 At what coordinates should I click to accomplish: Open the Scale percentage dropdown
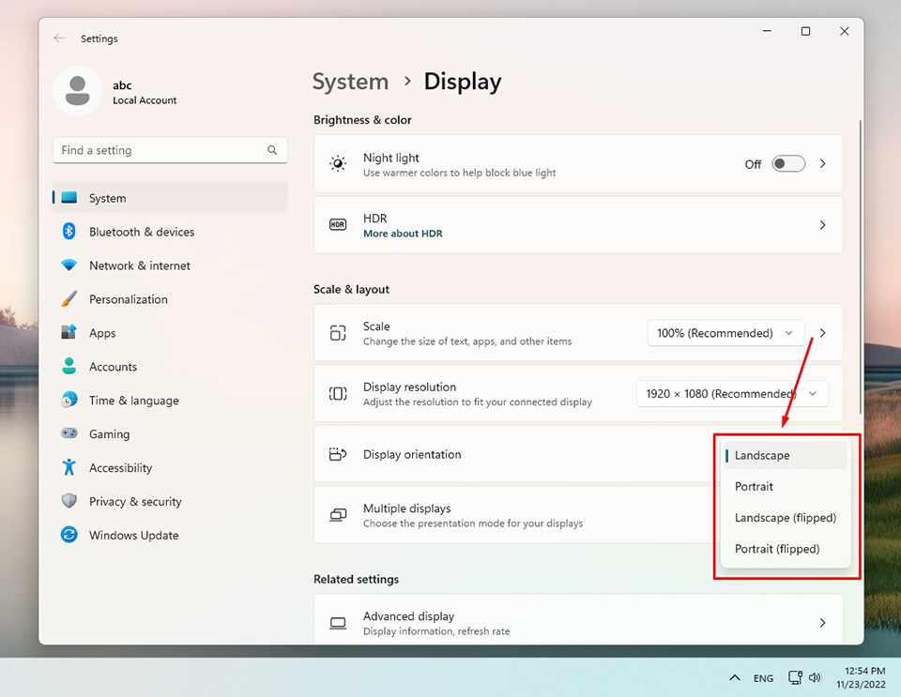click(x=725, y=333)
